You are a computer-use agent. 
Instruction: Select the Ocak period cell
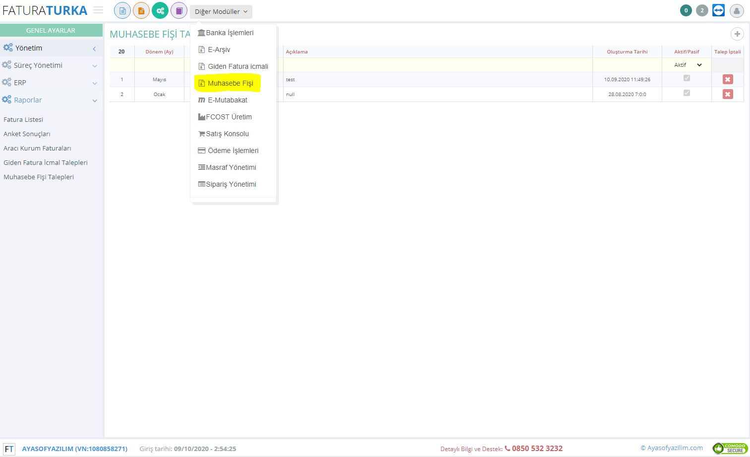pos(159,95)
